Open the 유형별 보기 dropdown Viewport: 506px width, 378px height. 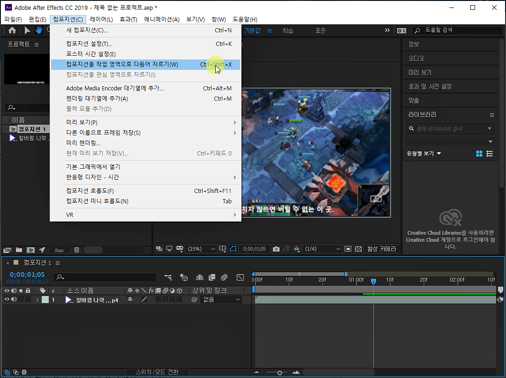424,153
